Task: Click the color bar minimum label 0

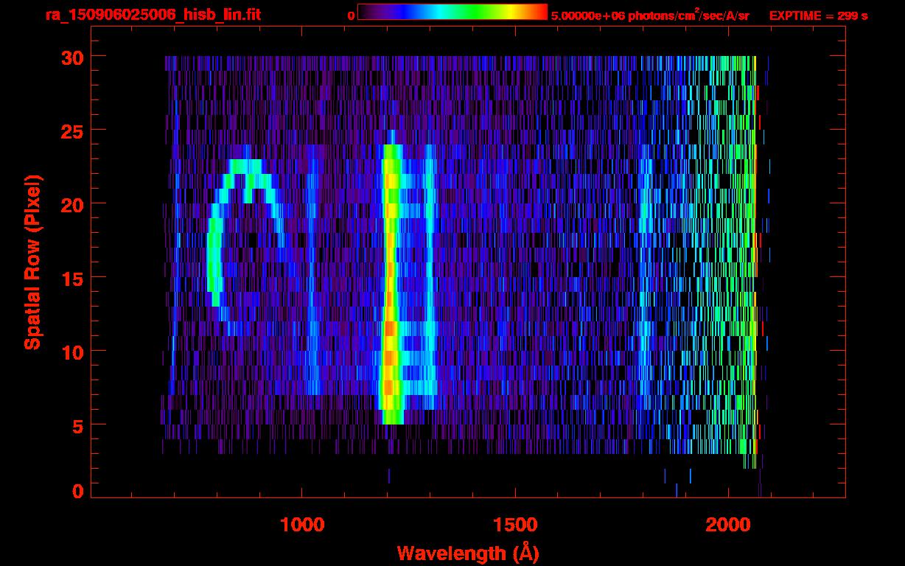Action: click(x=351, y=15)
